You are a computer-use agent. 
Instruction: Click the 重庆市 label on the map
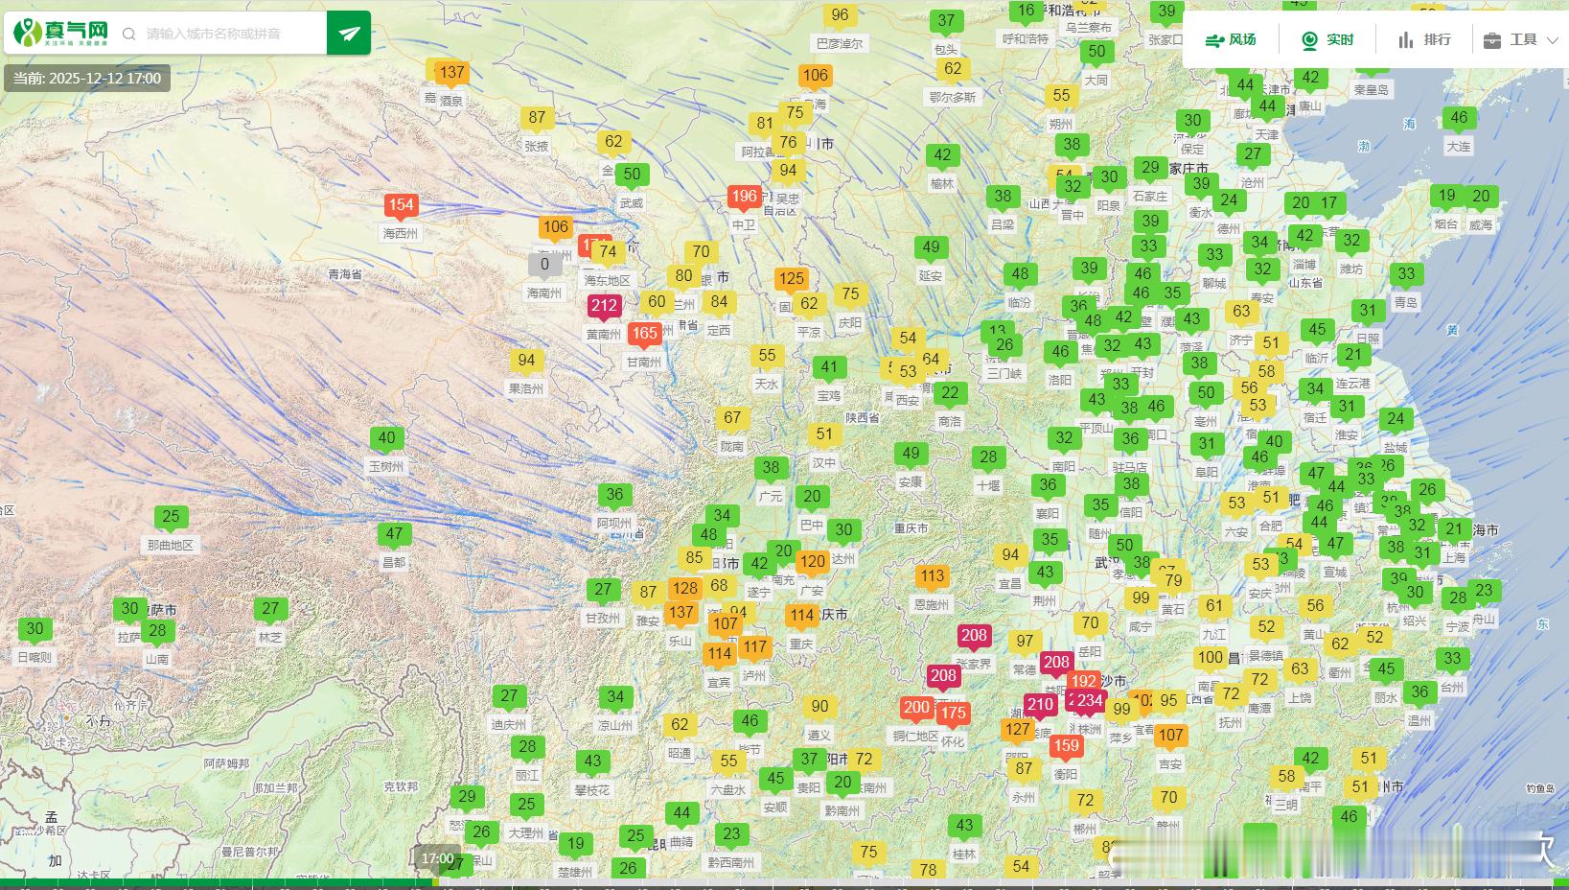(x=911, y=528)
